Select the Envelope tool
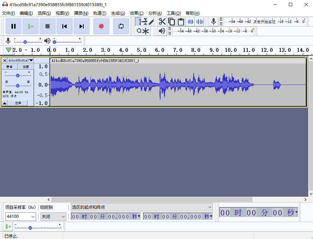The height and width of the screenshot is (239, 313). pyautogui.click(x=145, y=21)
